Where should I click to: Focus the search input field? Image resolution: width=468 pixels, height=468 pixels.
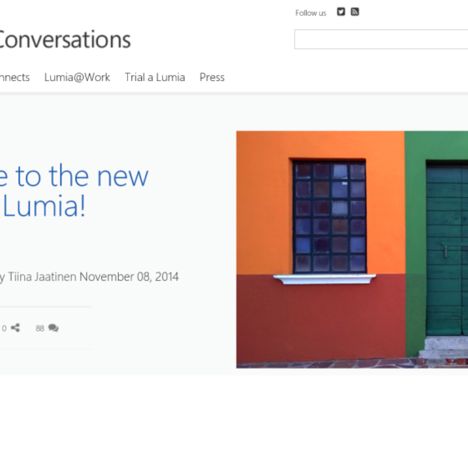(x=381, y=39)
